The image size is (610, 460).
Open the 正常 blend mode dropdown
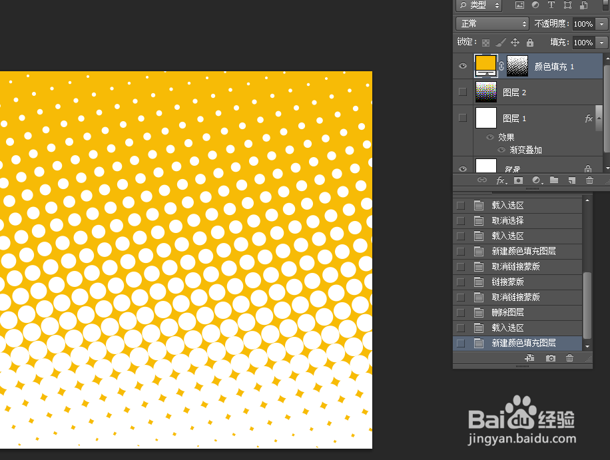tap(492, 24)
